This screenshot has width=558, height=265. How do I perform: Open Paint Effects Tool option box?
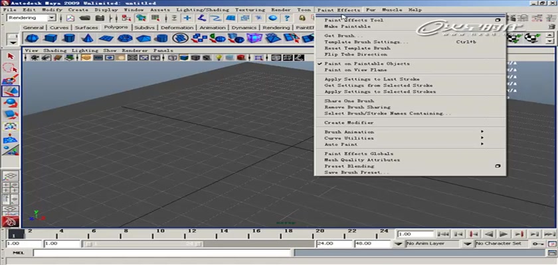(498, 21)
